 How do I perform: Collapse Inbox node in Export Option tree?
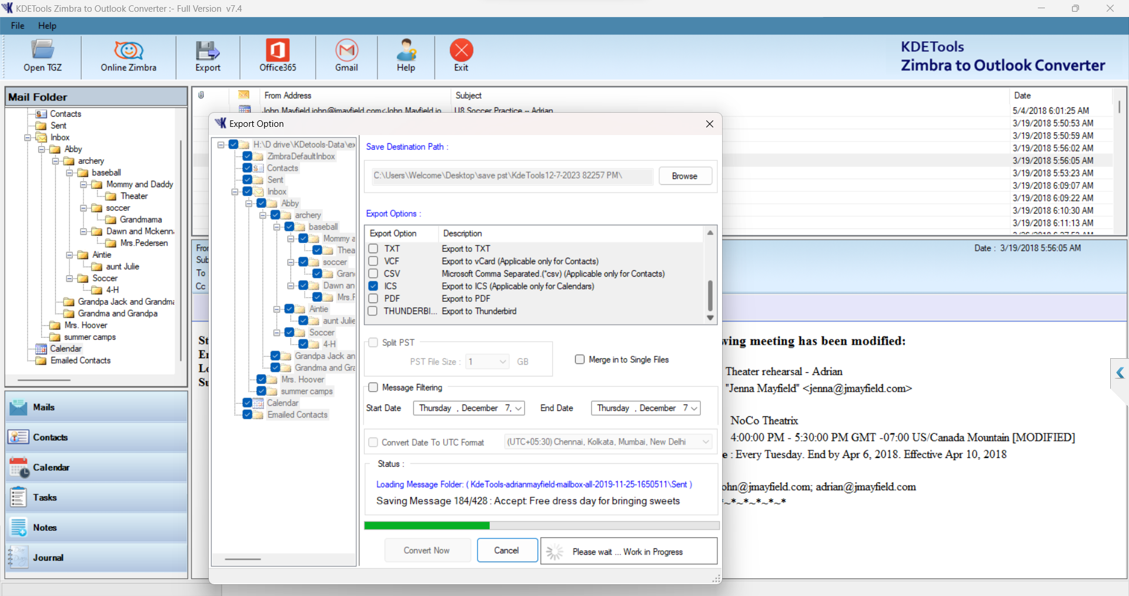[x=235, y=191]
